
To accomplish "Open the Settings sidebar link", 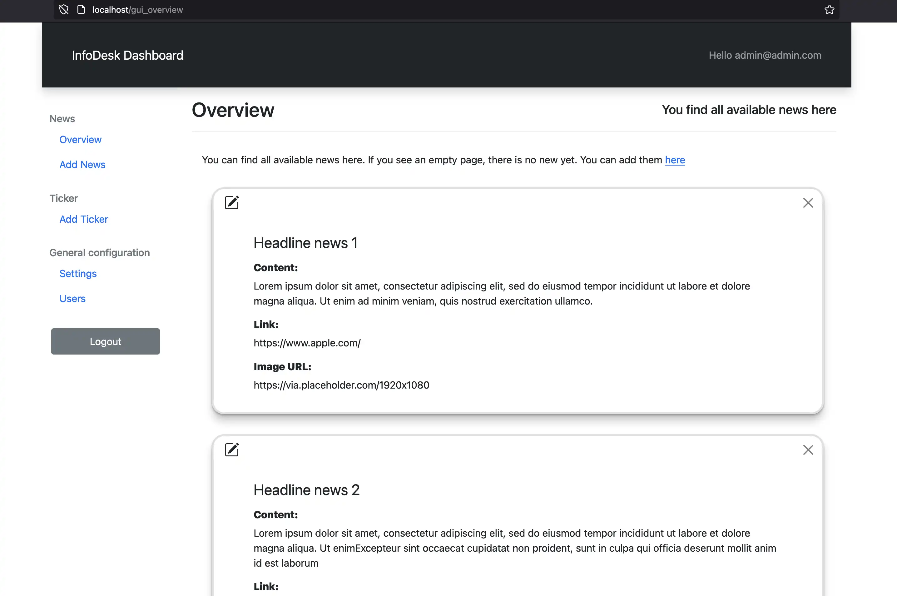I will [x=78, y=274].
